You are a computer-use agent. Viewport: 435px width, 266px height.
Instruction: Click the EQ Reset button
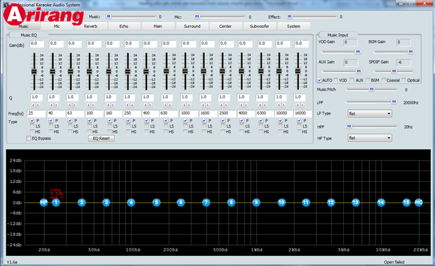click(x=101, y=138)
